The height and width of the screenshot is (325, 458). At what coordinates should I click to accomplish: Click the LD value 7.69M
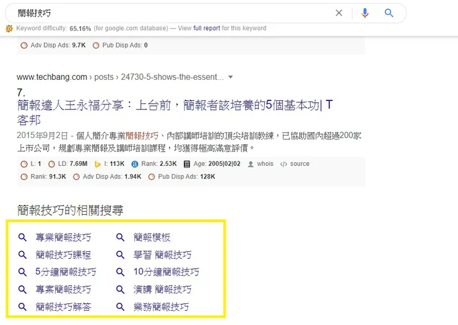79,163
